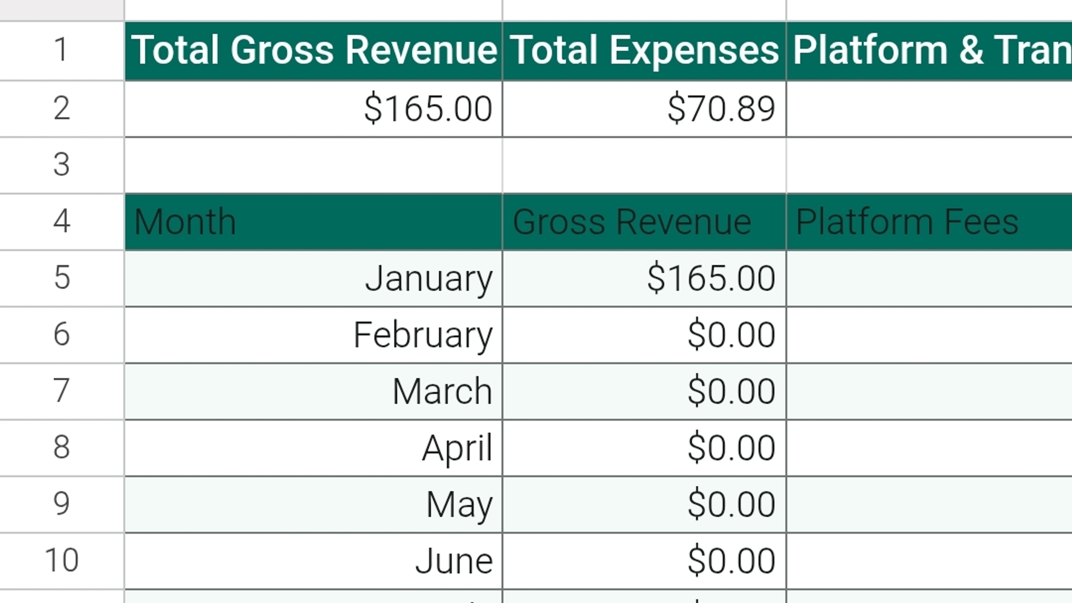
Task: Select row 1 via its row number
Action: (x=62, y=51)
